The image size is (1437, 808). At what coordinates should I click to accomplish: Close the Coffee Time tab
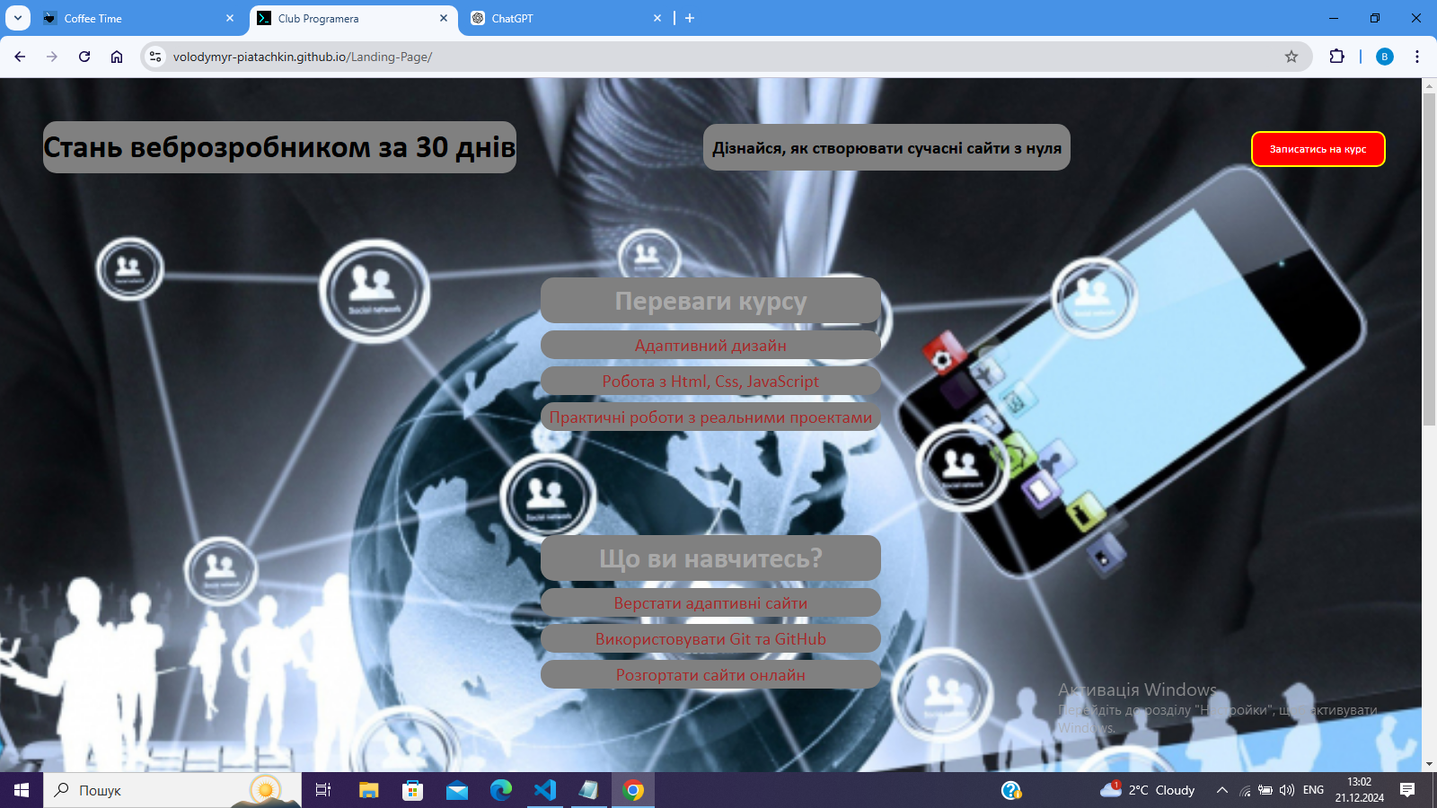click(x=230, y=18)
